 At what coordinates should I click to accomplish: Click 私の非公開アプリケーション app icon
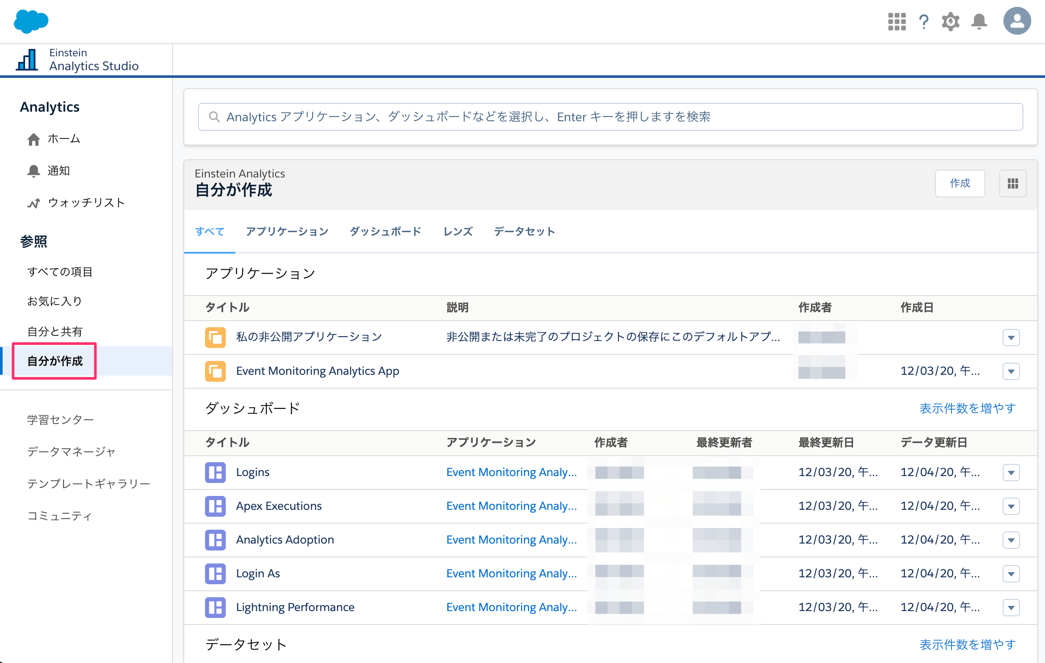click(x=215, y=338)
